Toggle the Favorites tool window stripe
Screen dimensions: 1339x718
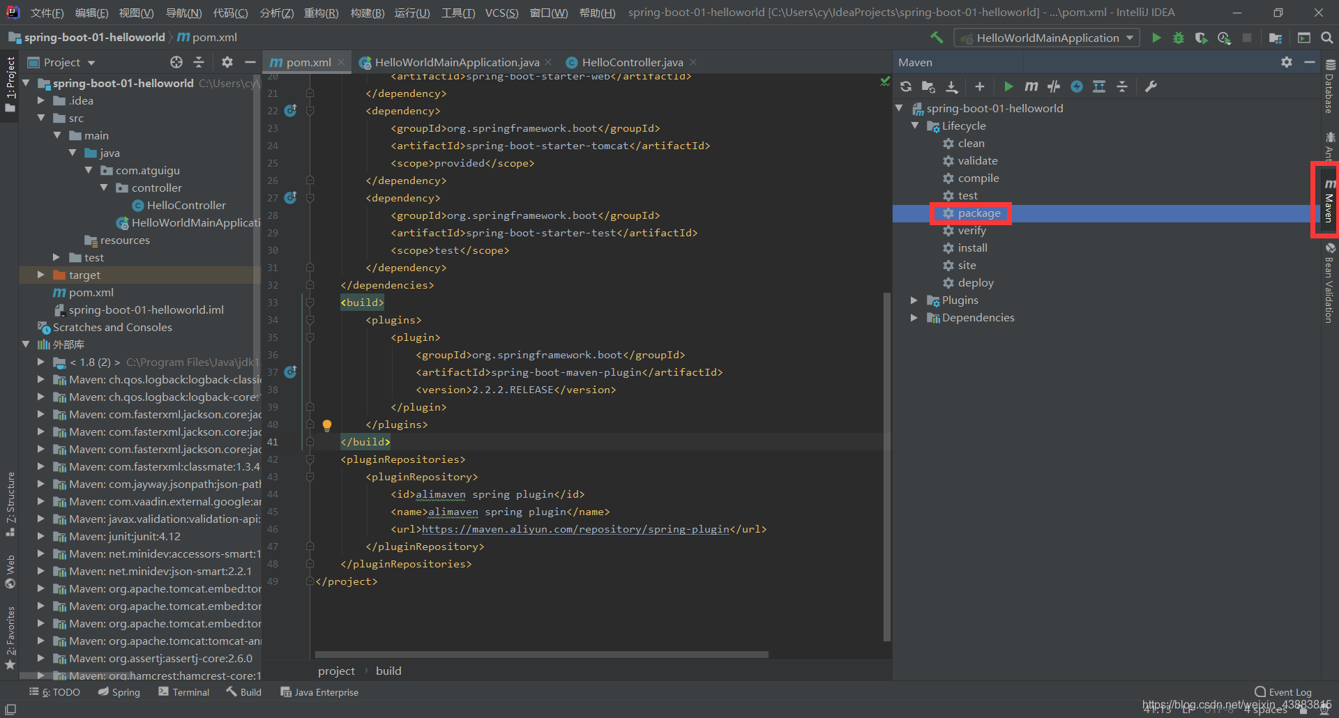[x=10, y=638]
